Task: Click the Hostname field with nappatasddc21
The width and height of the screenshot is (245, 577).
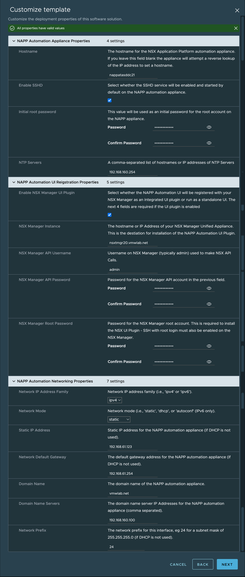Action: (x=133, y=75)
